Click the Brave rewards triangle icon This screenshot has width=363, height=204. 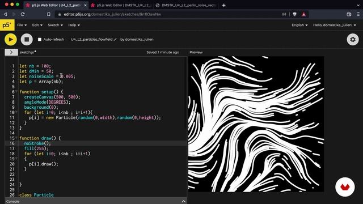click(x=303, y=14)
